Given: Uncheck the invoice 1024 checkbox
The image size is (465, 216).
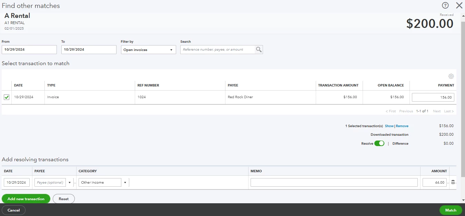Looking at the screenshot, I should tap(7, 97).
